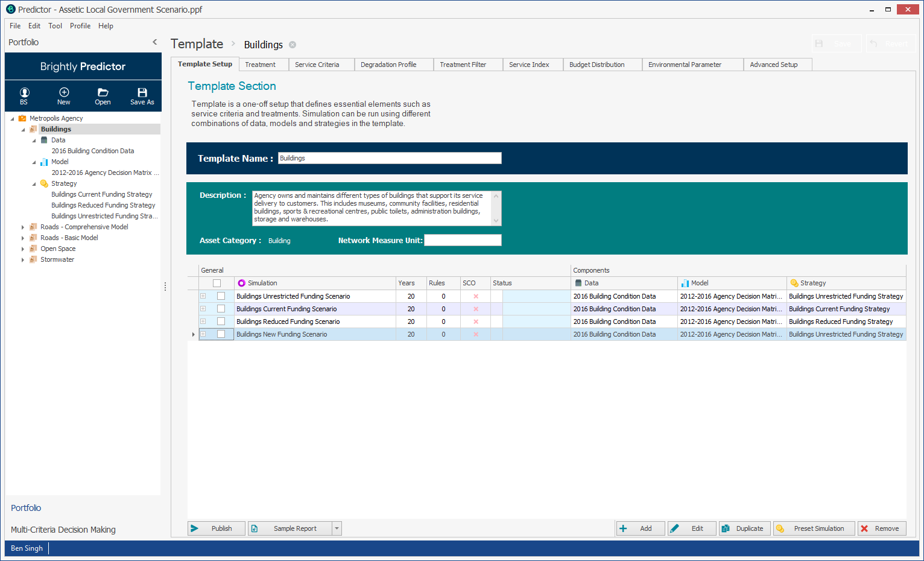Click the Open folder icon

click(103, 93)
